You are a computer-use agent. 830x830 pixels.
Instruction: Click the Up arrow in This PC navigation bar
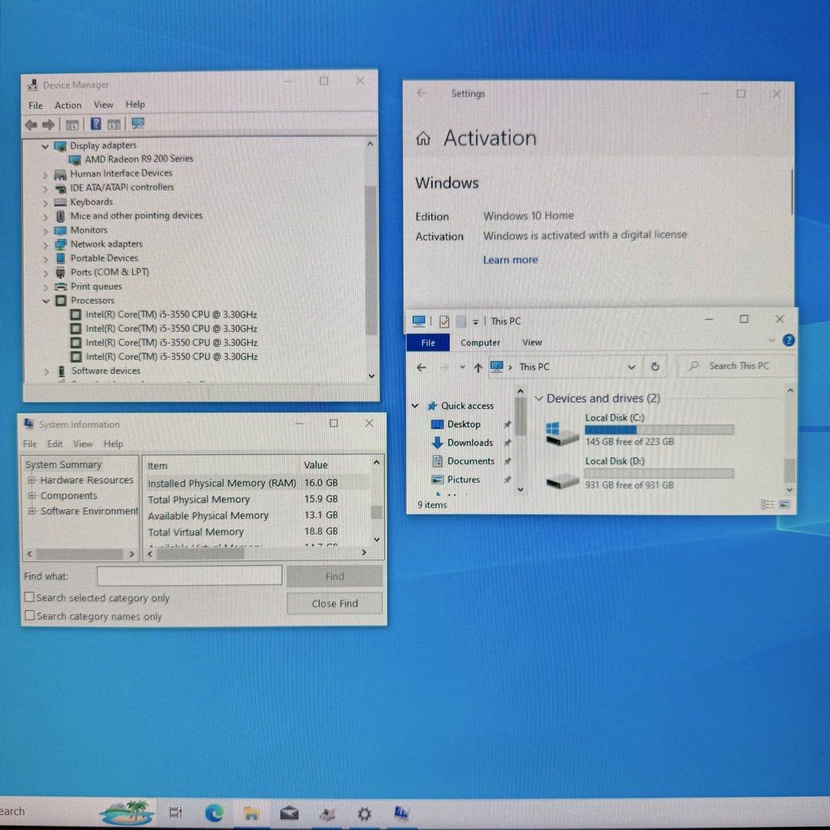(478, 367)
